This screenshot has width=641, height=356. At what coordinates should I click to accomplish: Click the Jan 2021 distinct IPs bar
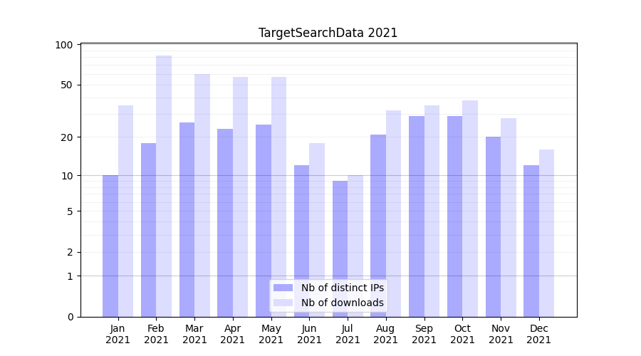coord(110,246)
